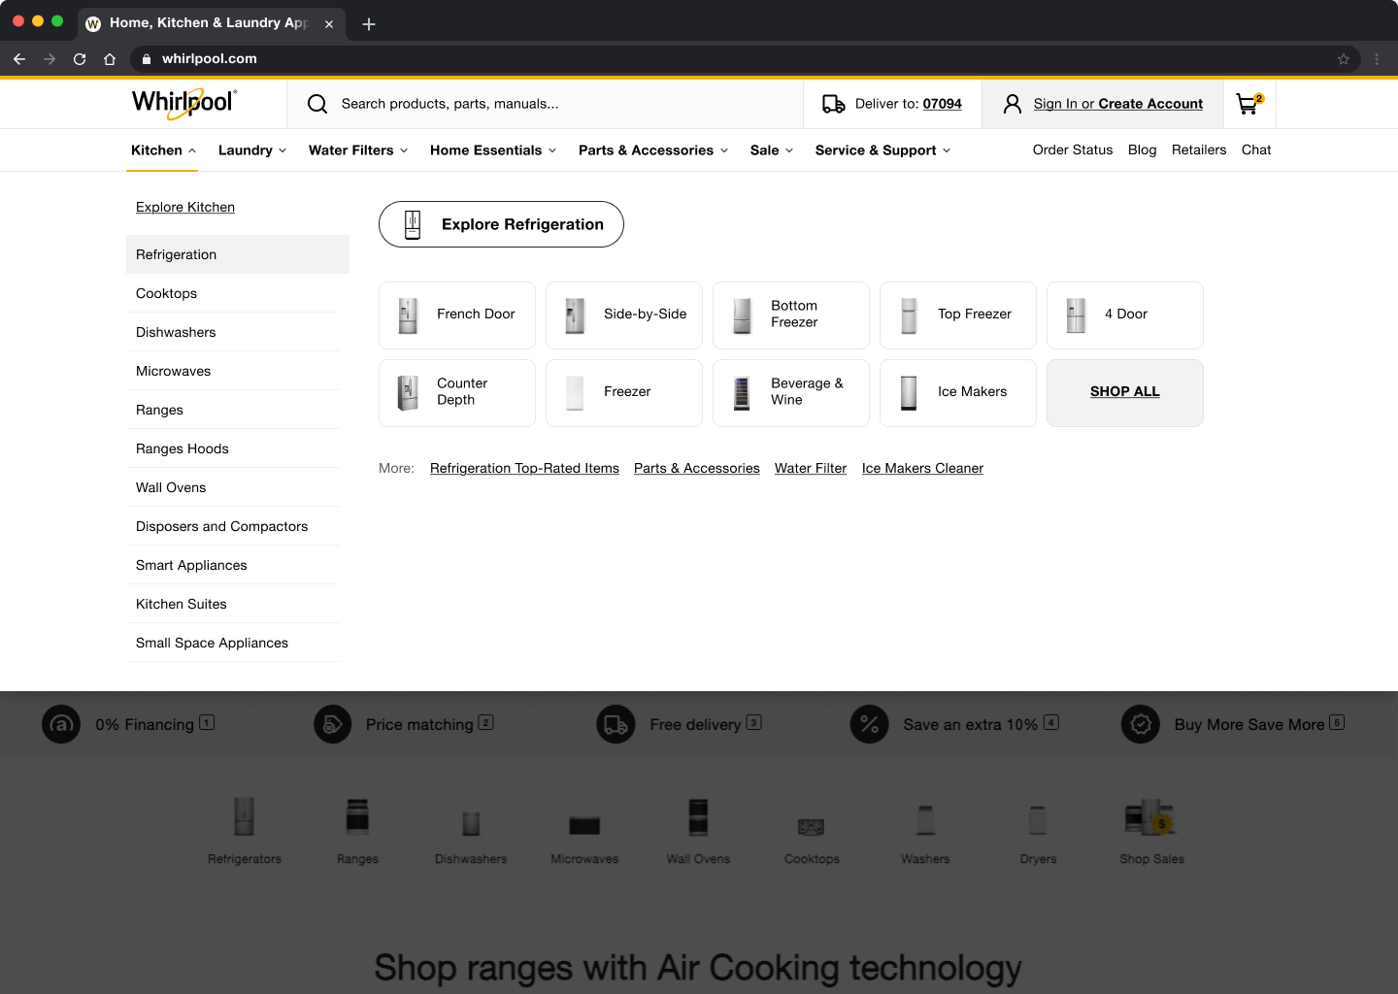Expand the Water Filters menu
The image size is (1398, 994).
(357, 150)
